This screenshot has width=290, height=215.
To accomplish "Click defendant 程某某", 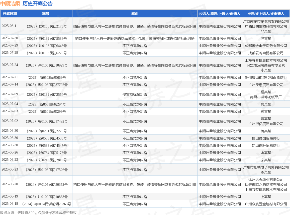I will (266, 92).
